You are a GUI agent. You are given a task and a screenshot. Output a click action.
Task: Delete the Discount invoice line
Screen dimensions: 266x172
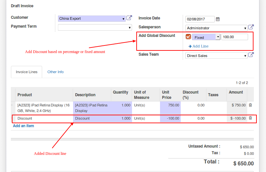coord(250,118)
